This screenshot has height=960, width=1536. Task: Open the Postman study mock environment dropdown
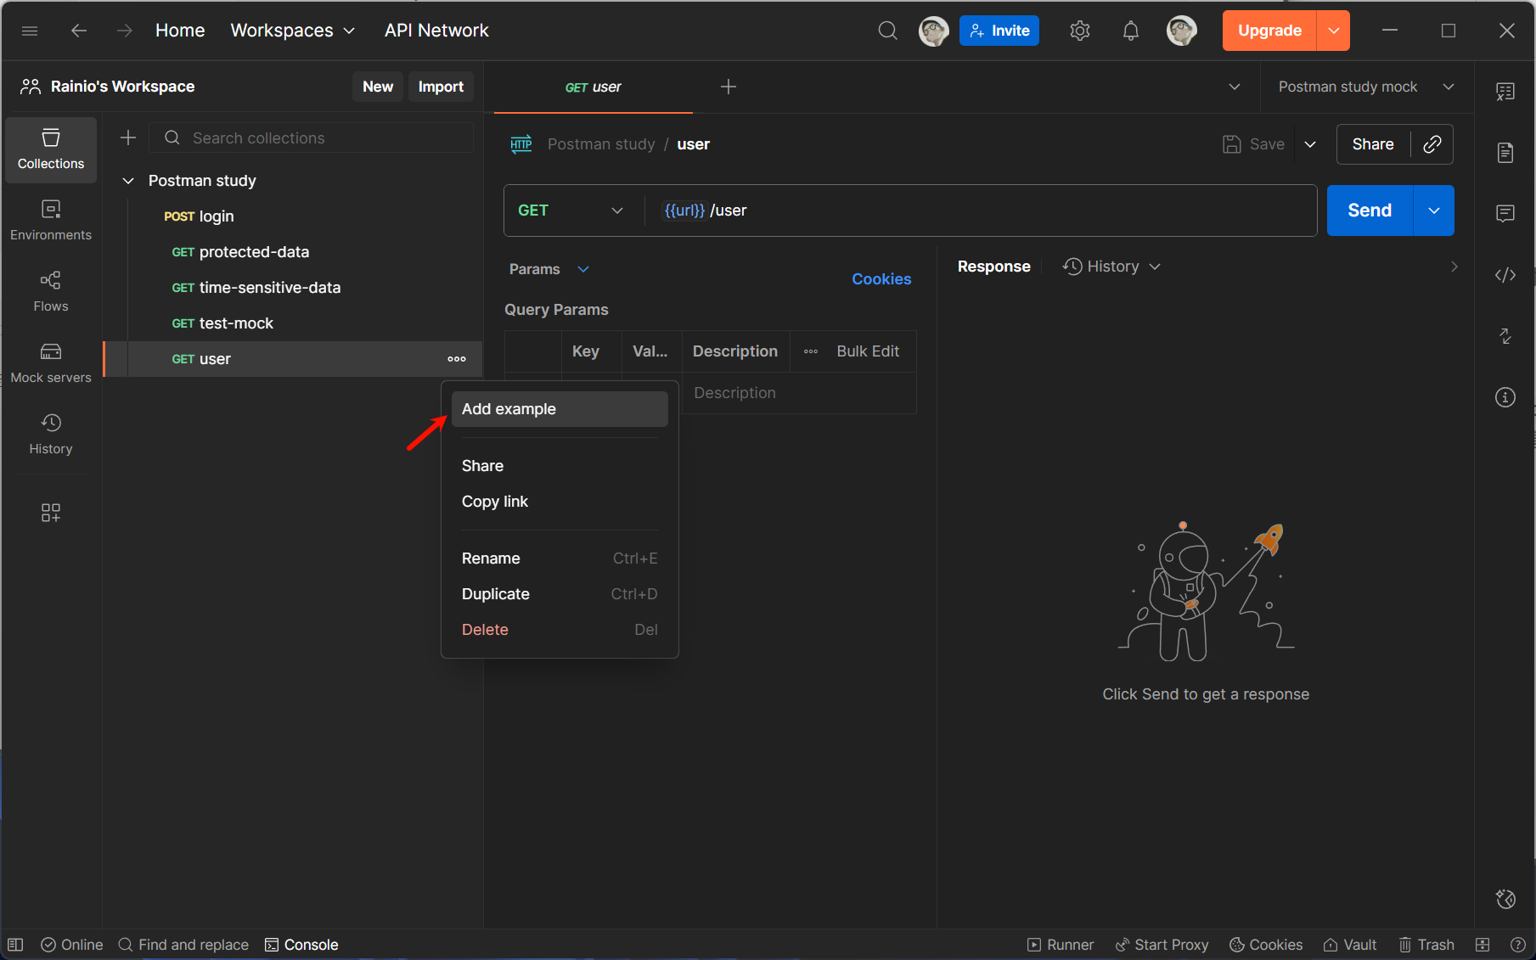coord(1366,87)
